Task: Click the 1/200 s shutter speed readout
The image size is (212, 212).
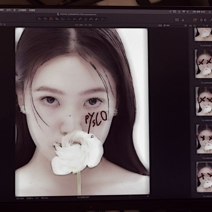Action: point(30,198)
